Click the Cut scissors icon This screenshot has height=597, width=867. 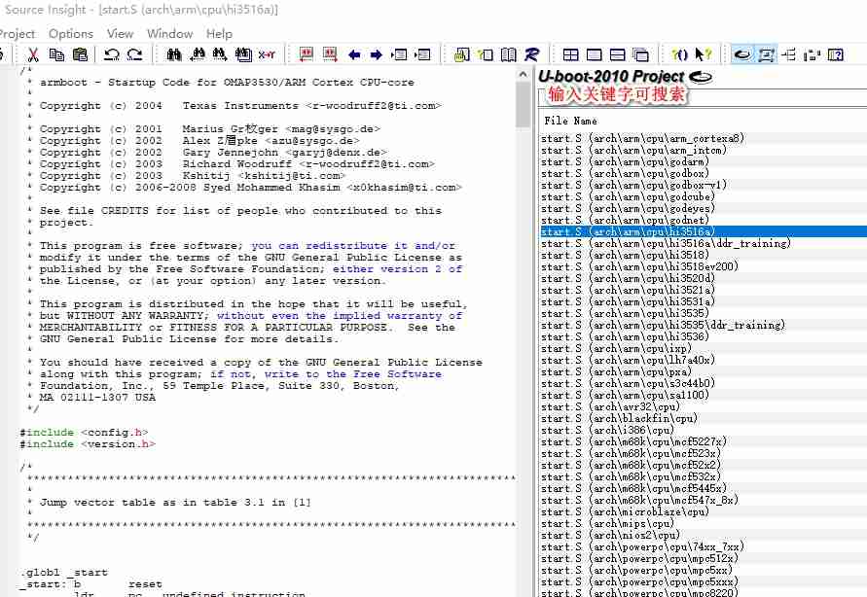(33, 54)
